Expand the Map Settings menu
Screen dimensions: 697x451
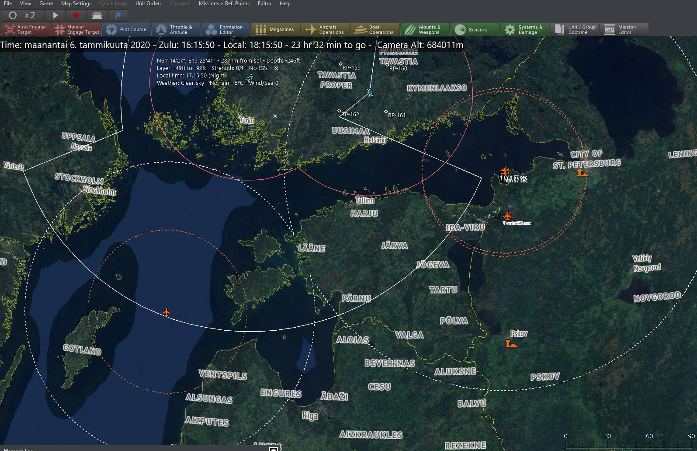click(x=76, y=3)
